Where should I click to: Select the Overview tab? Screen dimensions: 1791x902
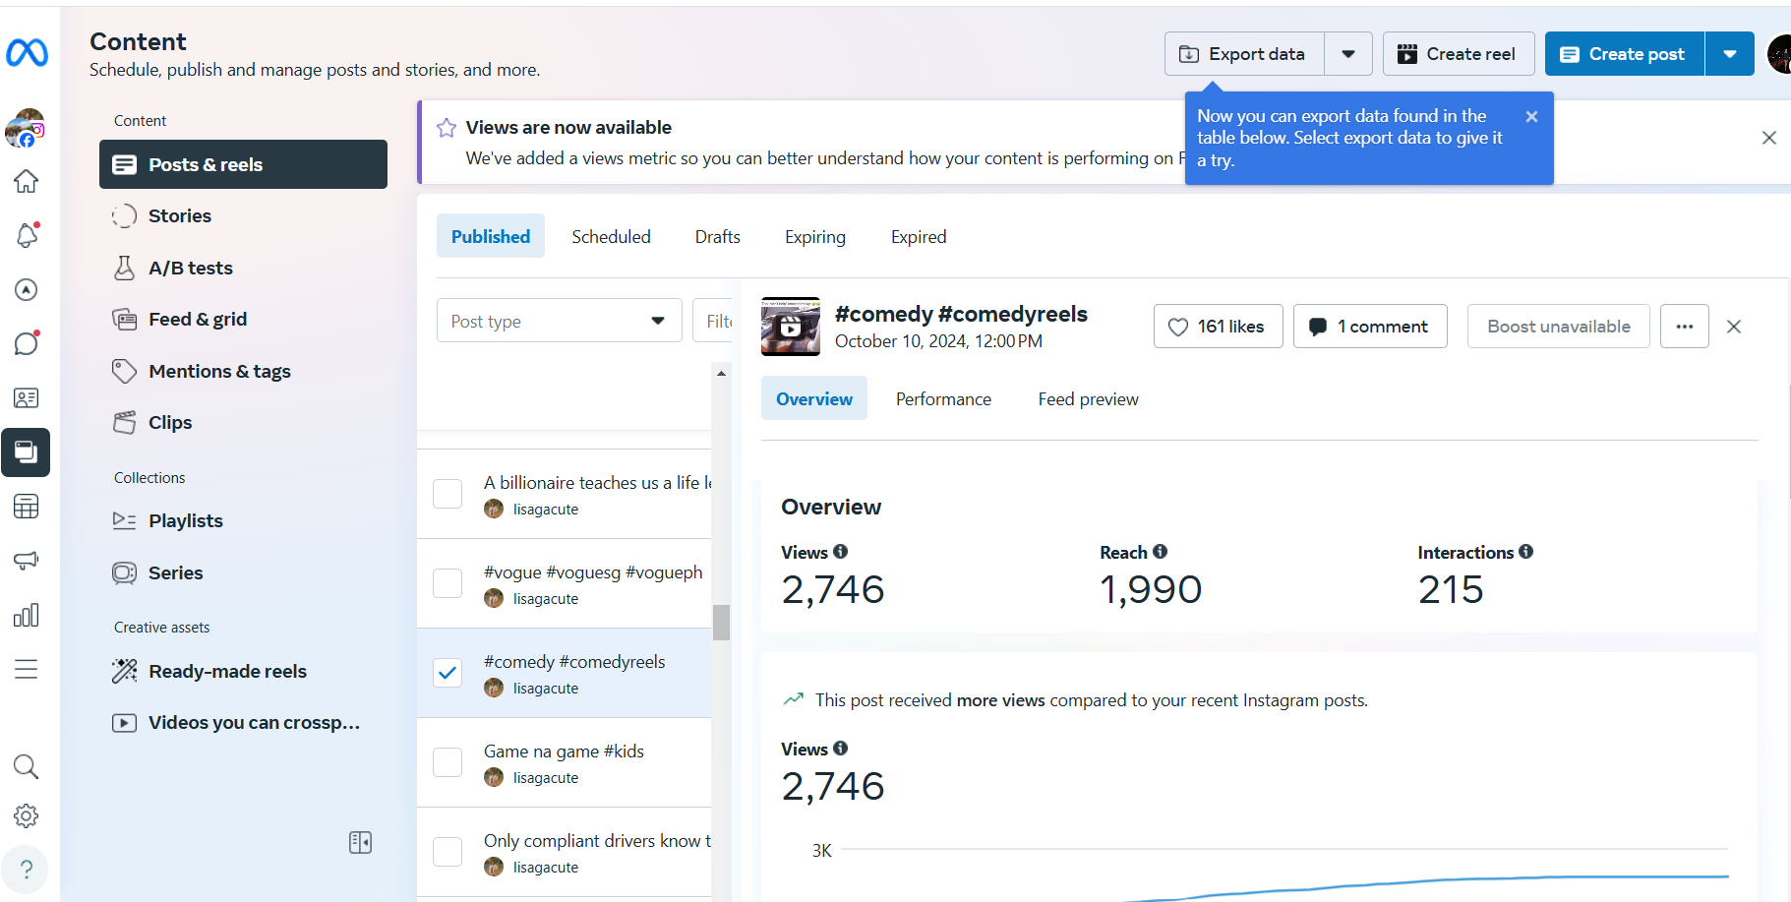[x=814, y=398]
